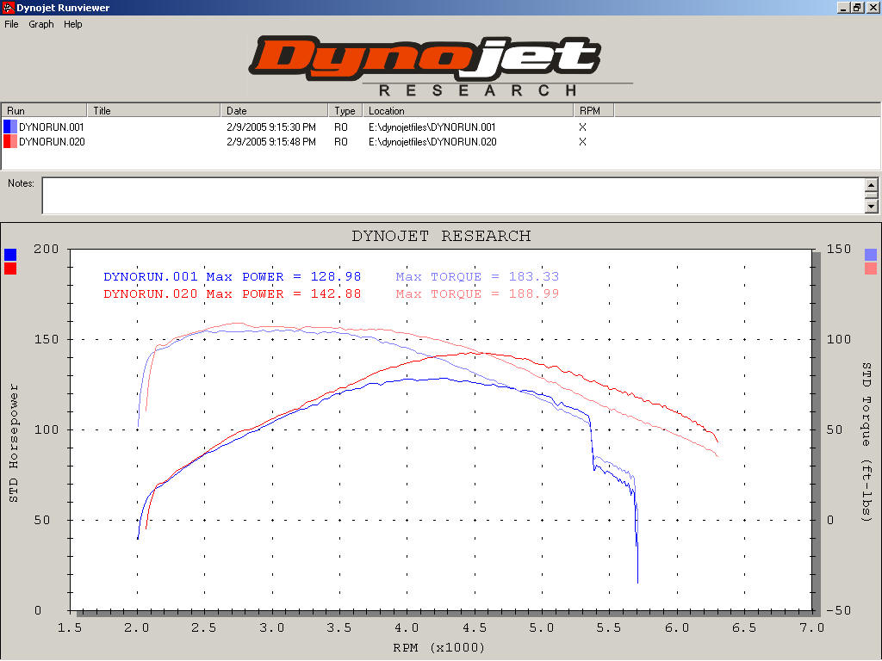Open the Help menu
Screen dimensions: 882x661
pyautogui.click(x=72, y=24)
